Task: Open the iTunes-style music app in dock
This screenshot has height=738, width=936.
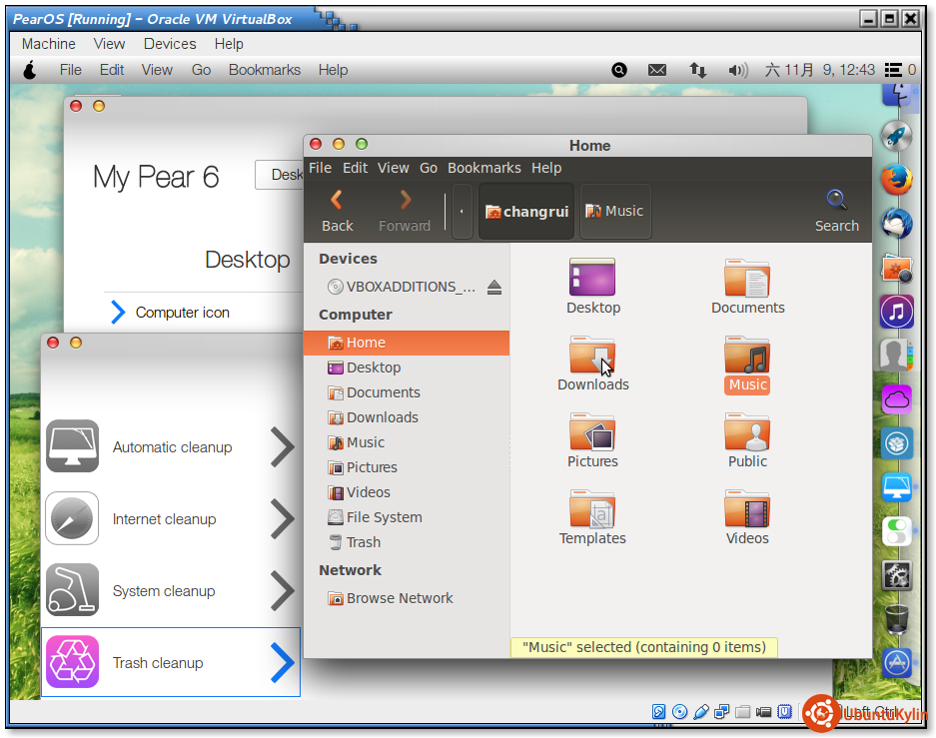Action: 897,312
